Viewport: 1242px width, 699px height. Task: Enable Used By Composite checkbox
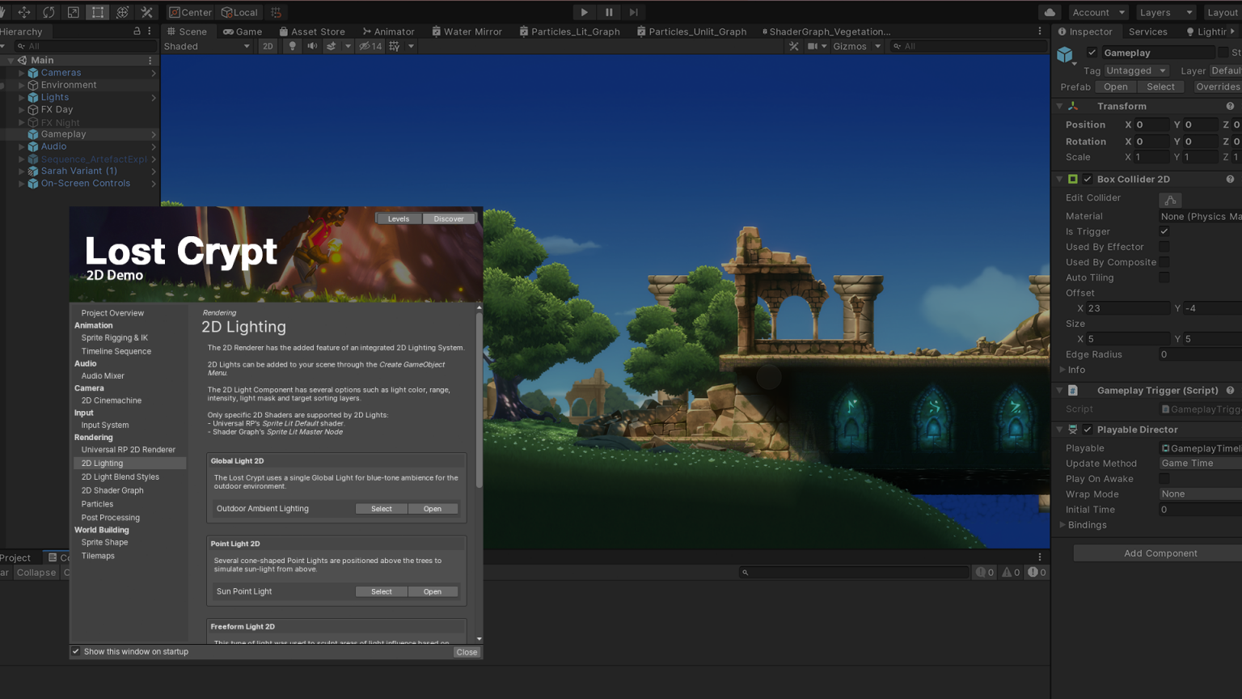pyautogui.click(x=1164, y=262)
